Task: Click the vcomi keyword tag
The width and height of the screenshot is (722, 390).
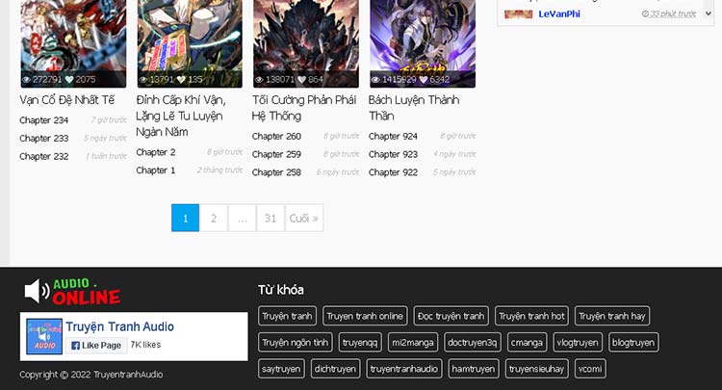Action: 590,369
